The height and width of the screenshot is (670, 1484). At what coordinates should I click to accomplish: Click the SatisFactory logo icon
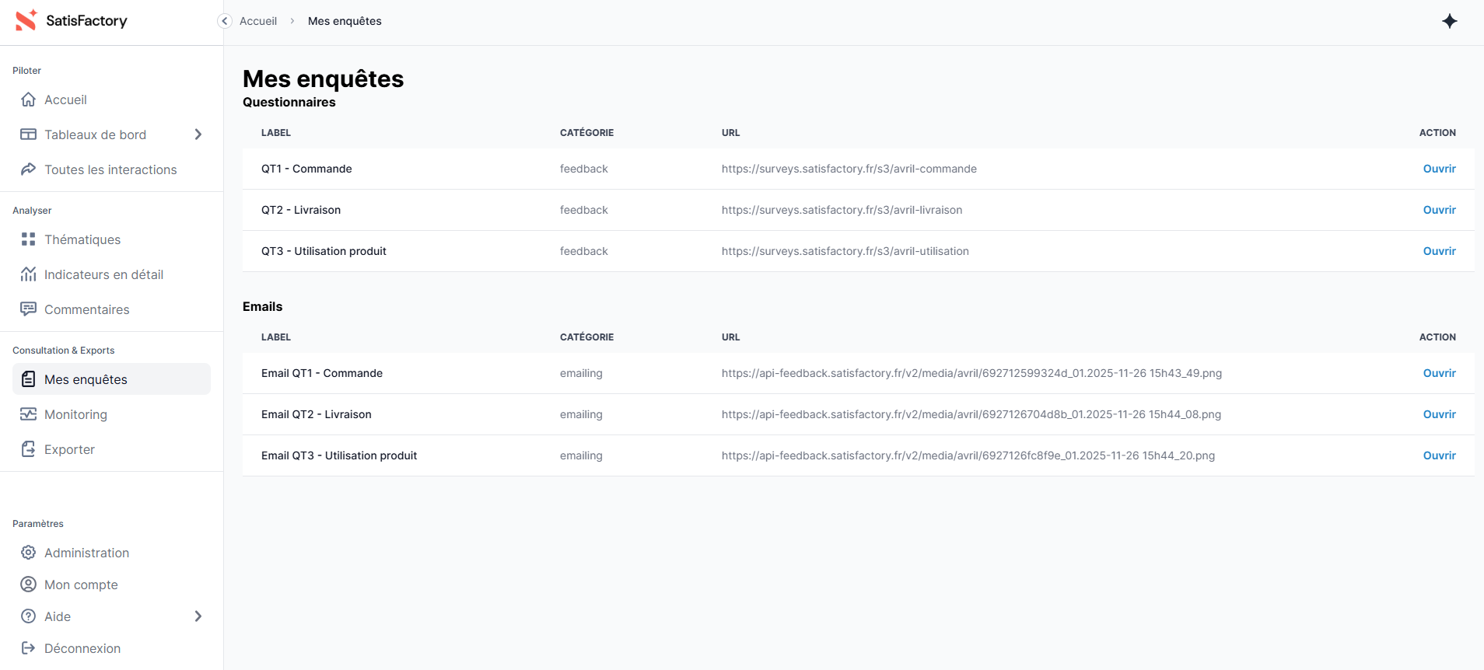(x=26, y=20)
